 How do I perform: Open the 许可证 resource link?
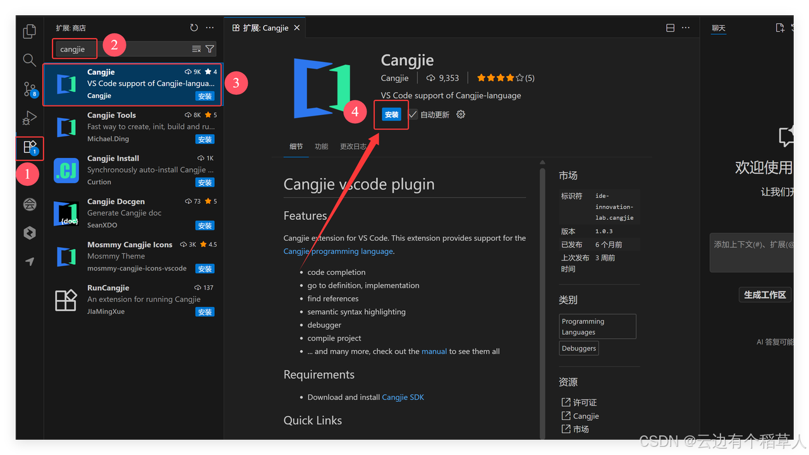[579, 403]
